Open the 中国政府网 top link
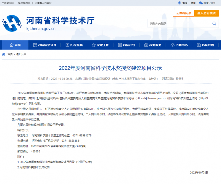This screenshot has width=221, height=184. point(8,3)
